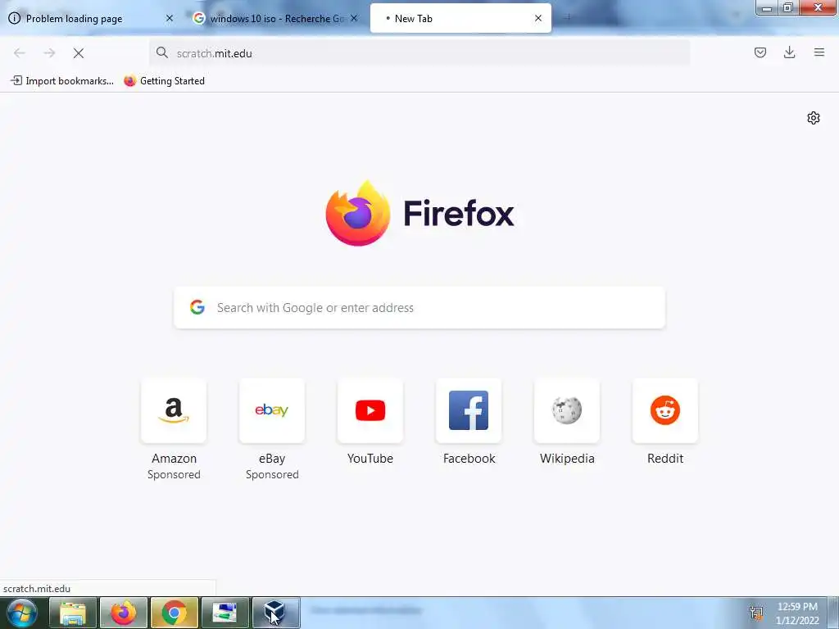
Task: Click the Google icon in search box
Action: coord(197,308)
